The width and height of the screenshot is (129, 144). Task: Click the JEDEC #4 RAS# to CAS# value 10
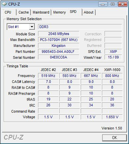coord(91,87)
